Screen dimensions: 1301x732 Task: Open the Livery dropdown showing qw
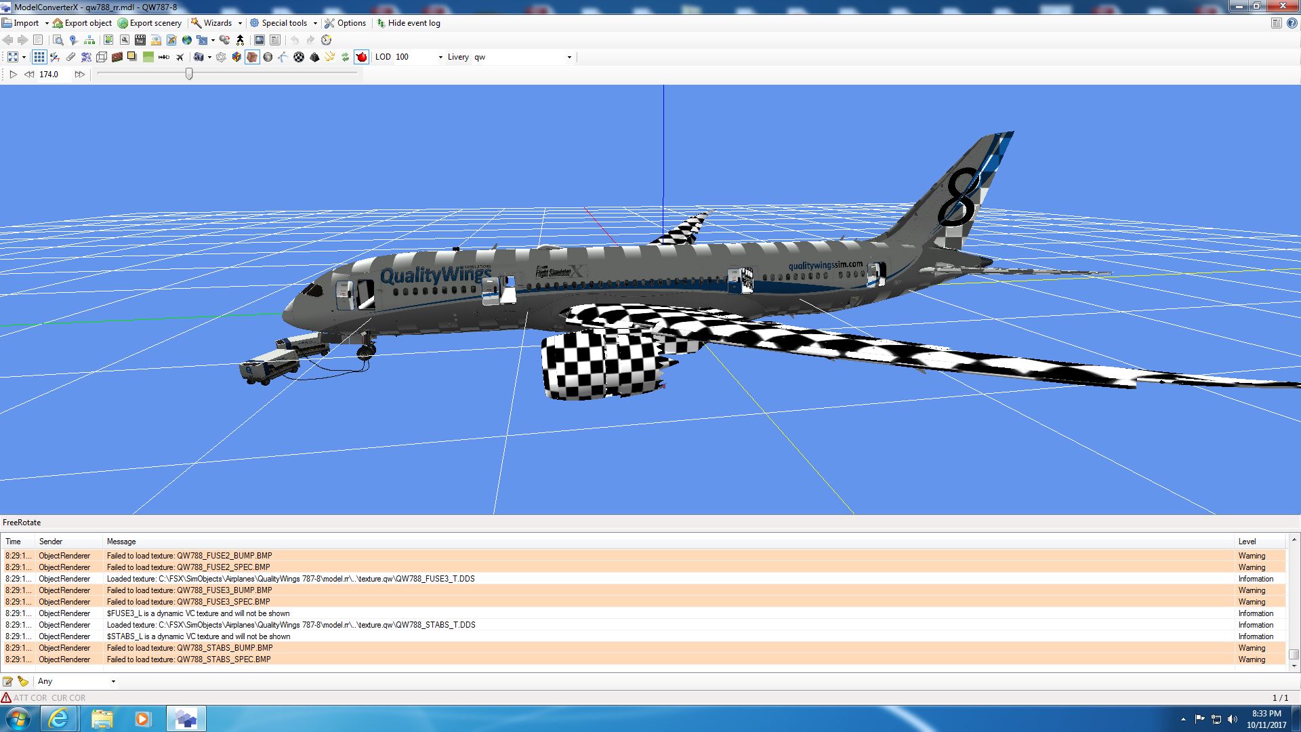569,57
